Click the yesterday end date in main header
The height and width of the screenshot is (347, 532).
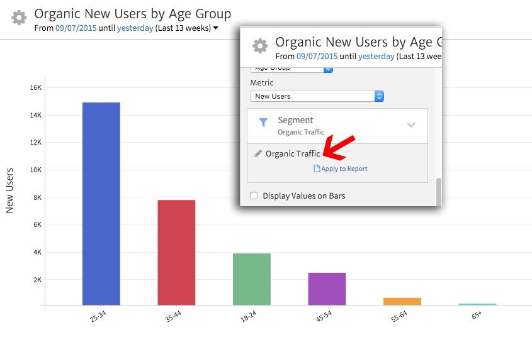(135, 28)
